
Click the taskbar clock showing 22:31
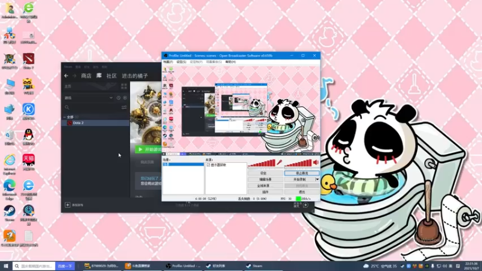click(471, 266)
